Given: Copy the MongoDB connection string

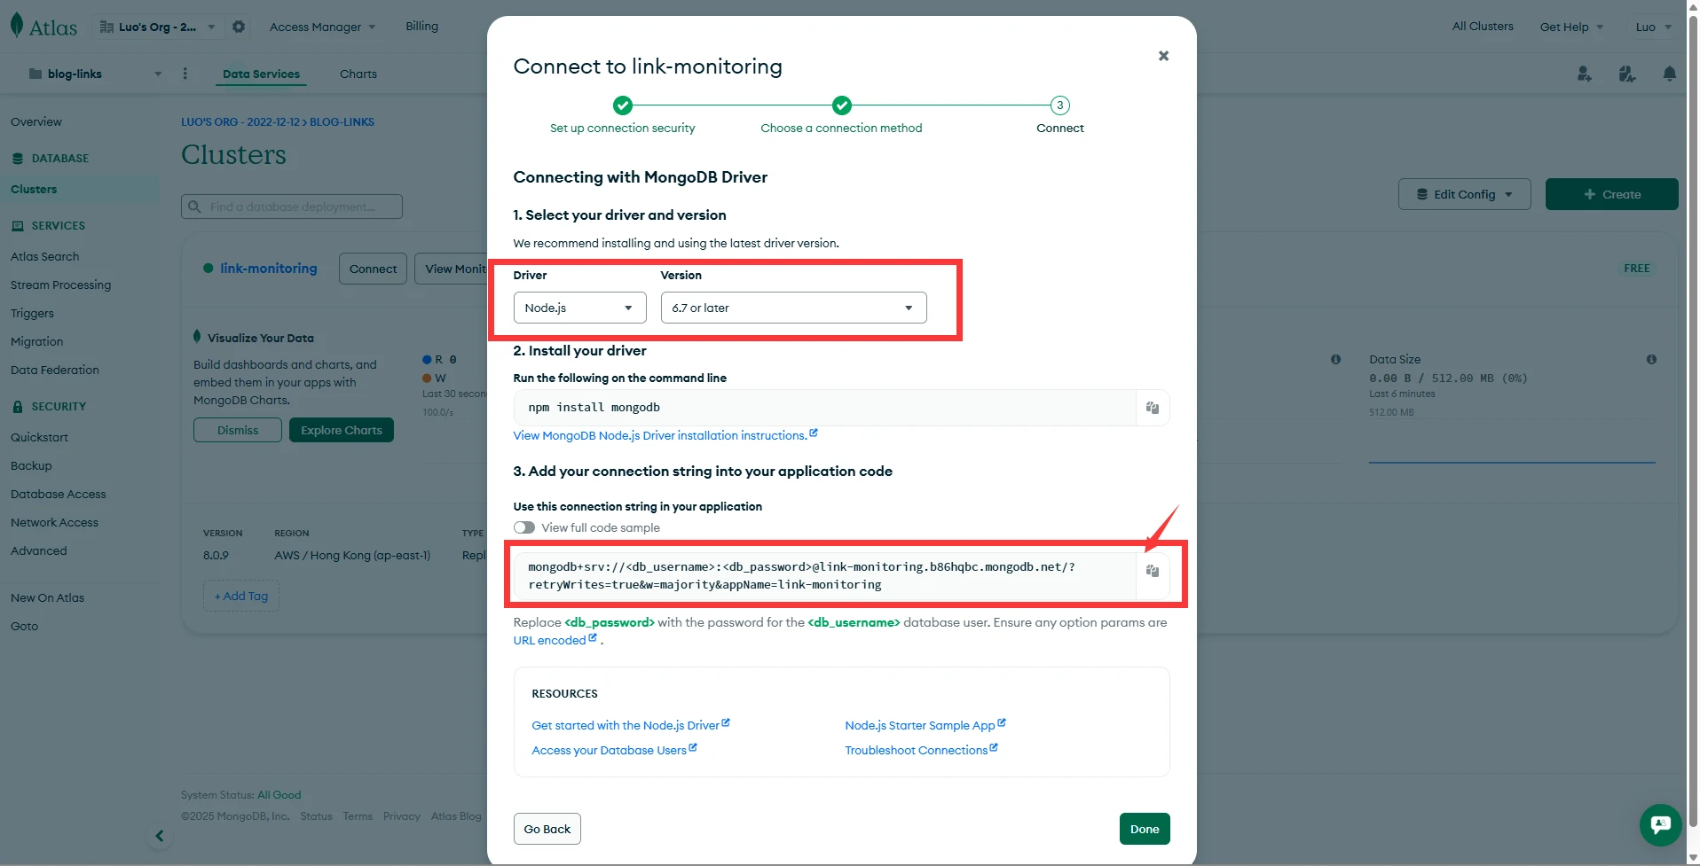Looking at the screenshot, I should tap(1152, 572).
